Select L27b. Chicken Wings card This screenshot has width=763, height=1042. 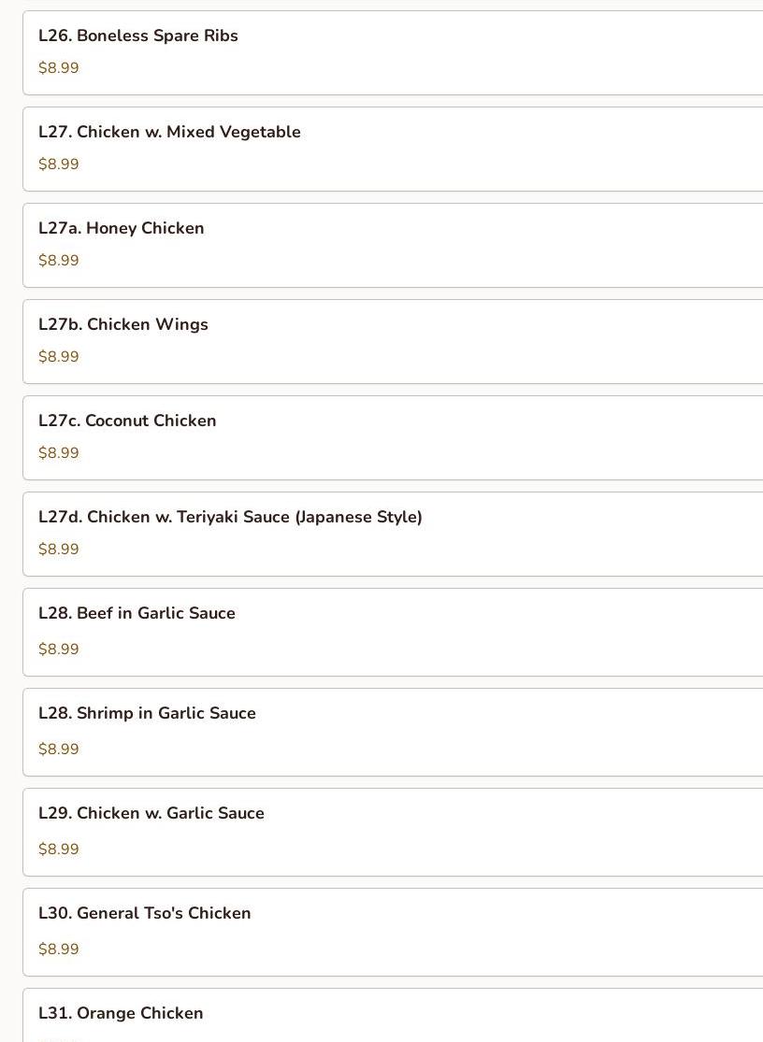click(x=393, y=342)
